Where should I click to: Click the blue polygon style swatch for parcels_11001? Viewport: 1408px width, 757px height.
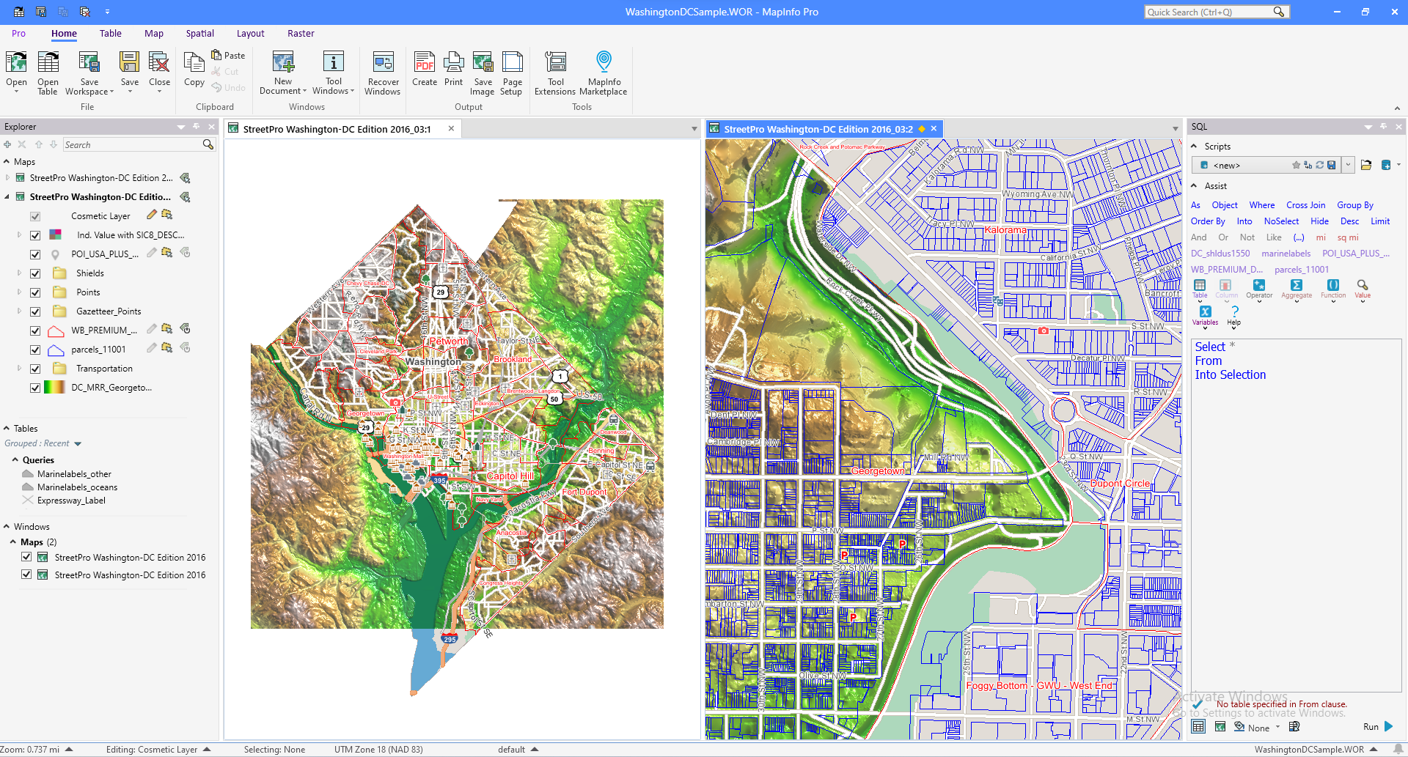(56, 350)
